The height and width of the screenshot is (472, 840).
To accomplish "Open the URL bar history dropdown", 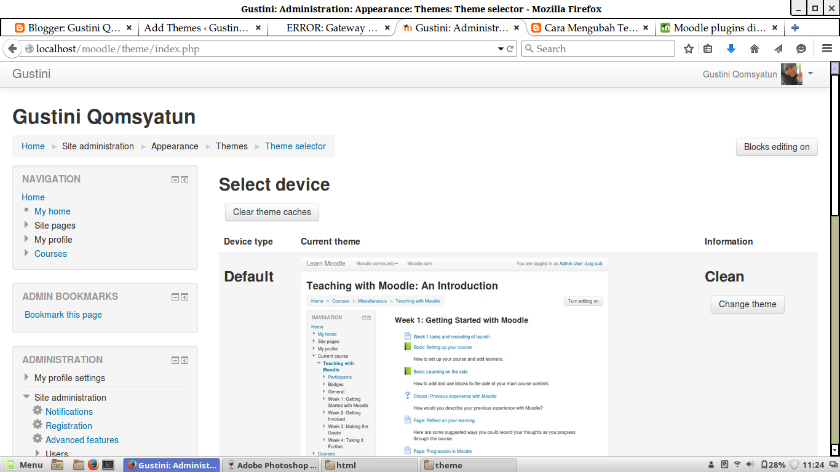I will [x=501, y=49].
